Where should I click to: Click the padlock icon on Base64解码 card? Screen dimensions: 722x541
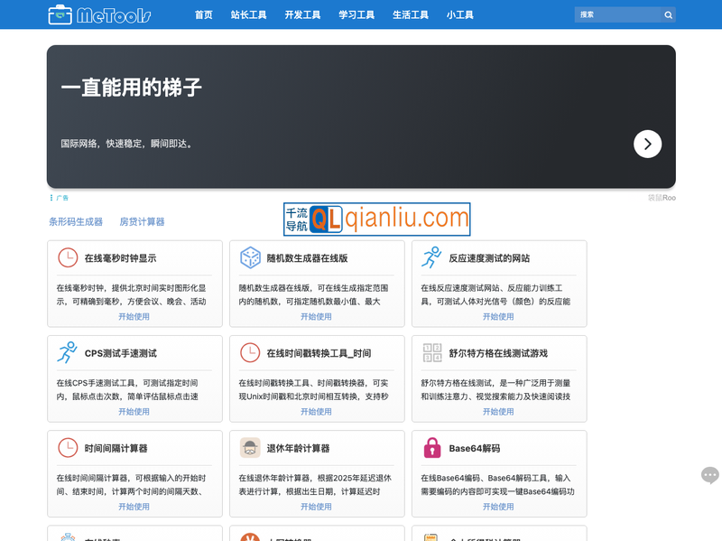click(430, 448)
